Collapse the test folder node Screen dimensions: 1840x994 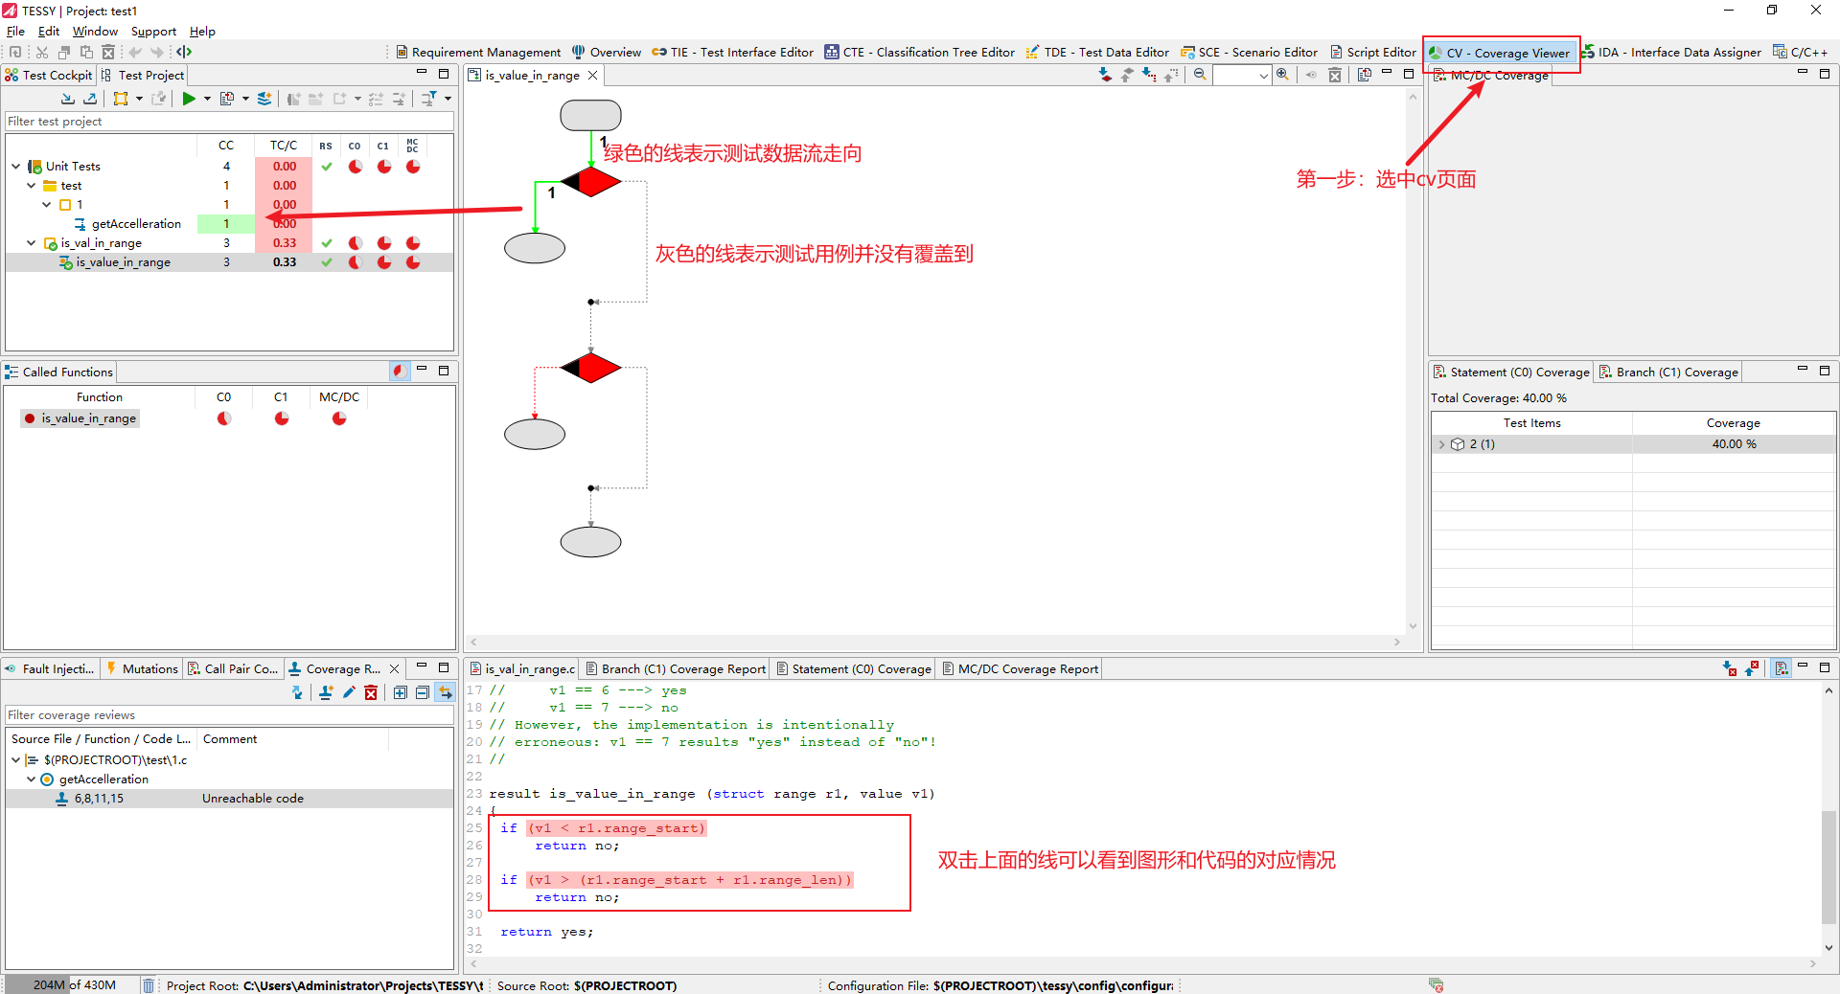tap(32, 186)
